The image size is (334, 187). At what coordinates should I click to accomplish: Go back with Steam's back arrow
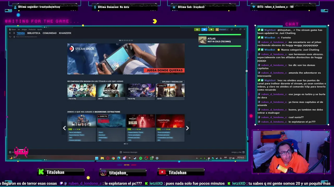10,33
